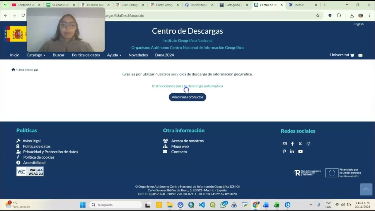Show hidden system tray icons
Viewport: 375px width, 211px height.
tap(311, 205)
